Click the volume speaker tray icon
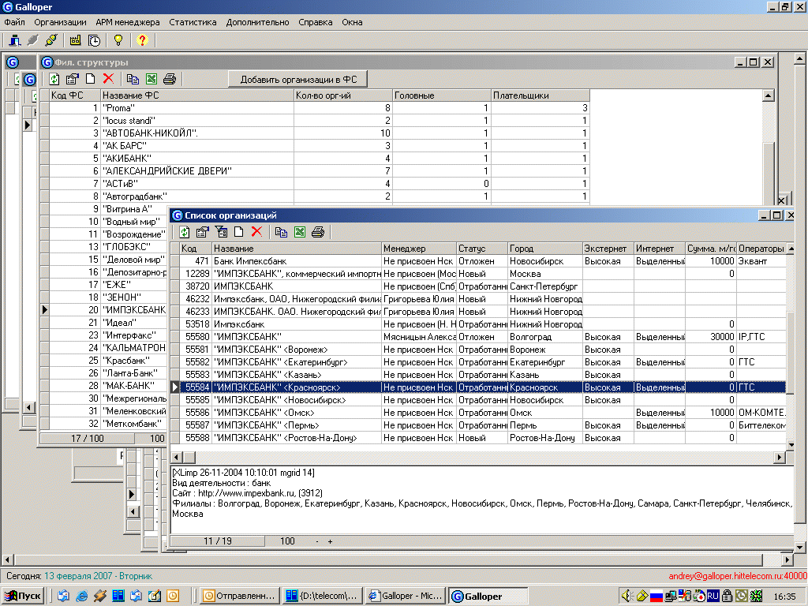The image size is (808, 606). pos(627,596)
